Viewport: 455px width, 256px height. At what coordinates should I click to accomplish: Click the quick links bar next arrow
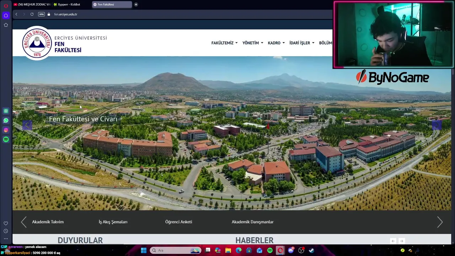pyautogui.click(x=440, y=222)
